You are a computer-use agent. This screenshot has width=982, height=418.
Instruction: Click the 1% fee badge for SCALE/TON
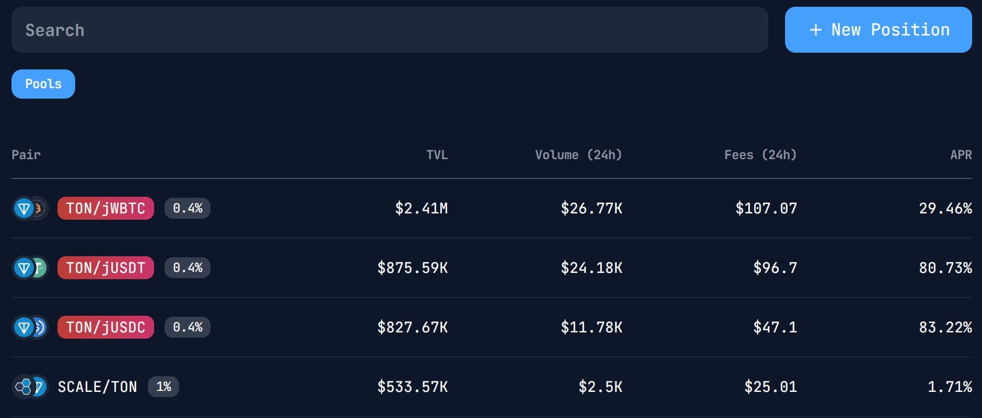coord(163,387)
